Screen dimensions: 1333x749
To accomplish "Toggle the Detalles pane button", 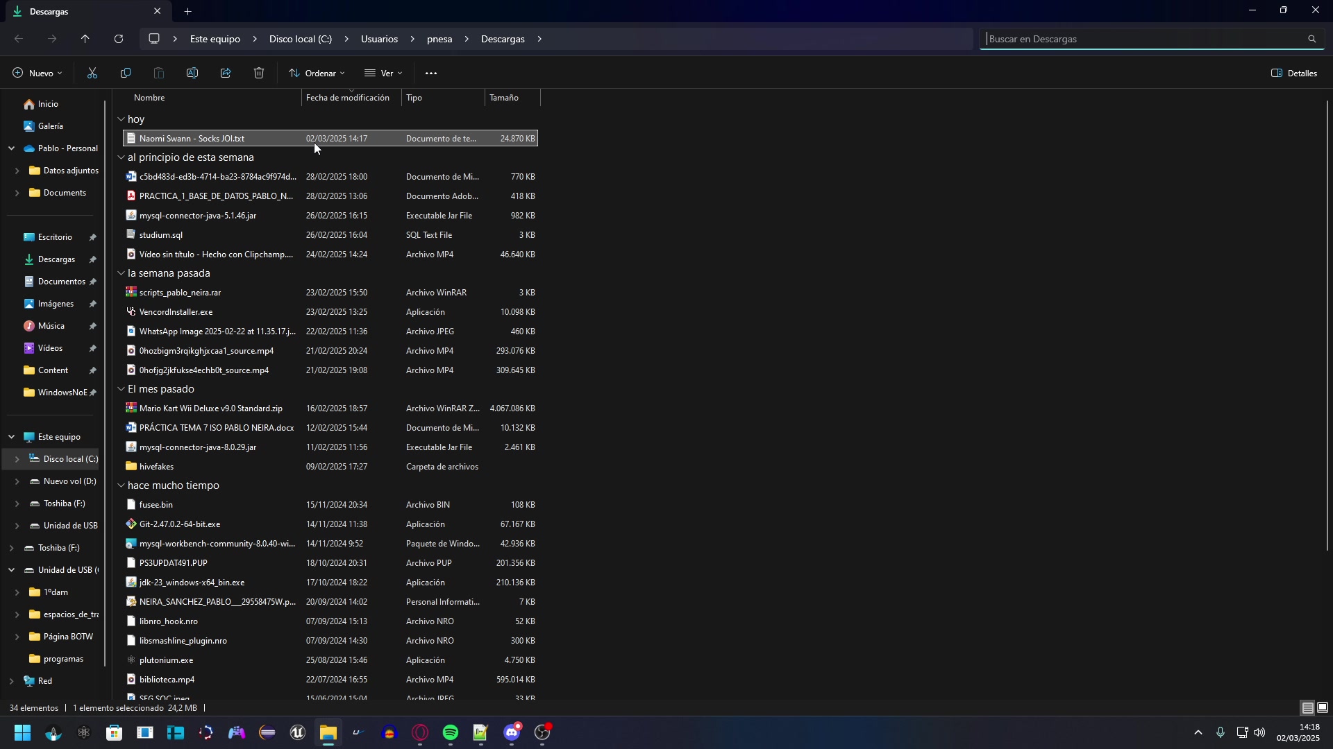I will [1294, 74].
